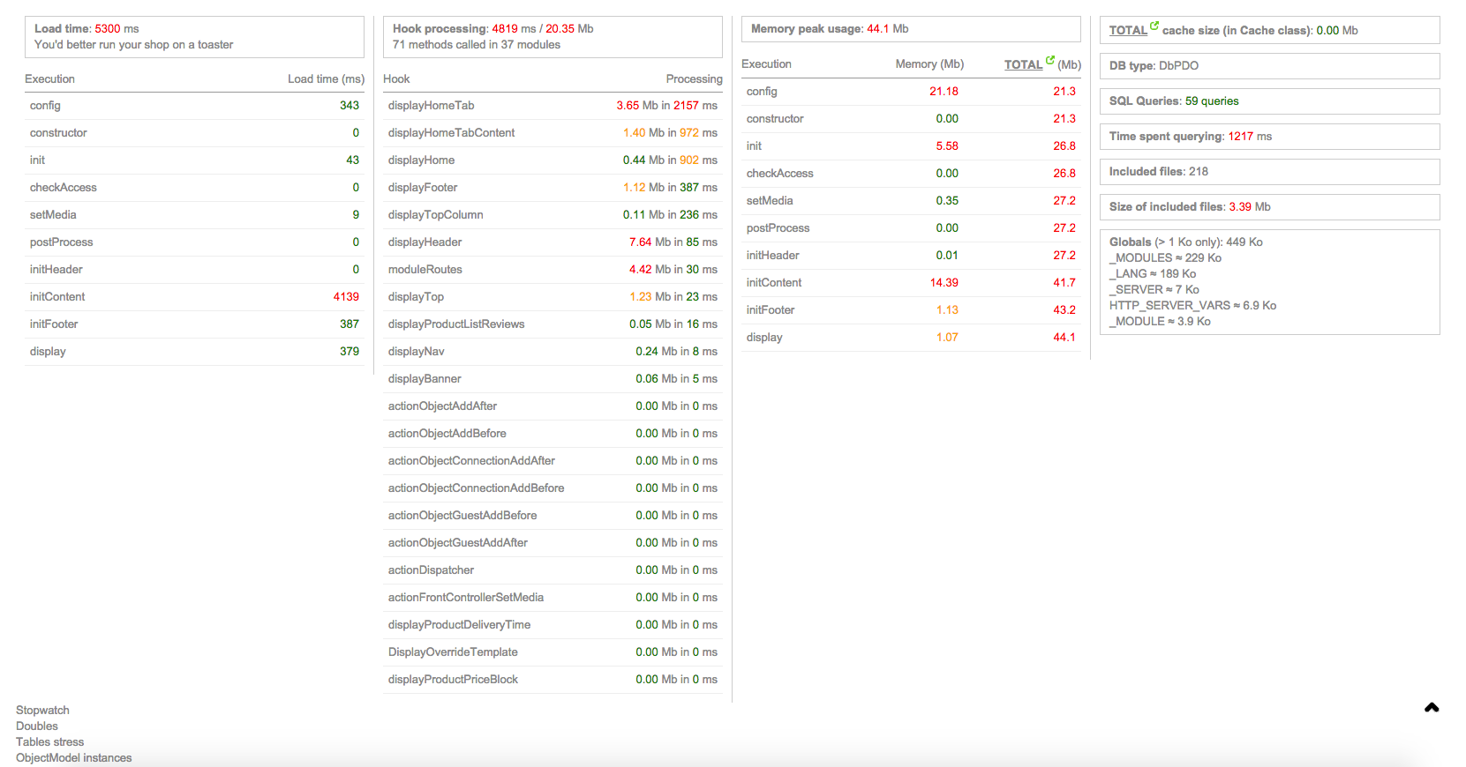The image size is (1466, 767).
Task: Select the displayHomeTabContent hook name
Action: coord(451,133)
